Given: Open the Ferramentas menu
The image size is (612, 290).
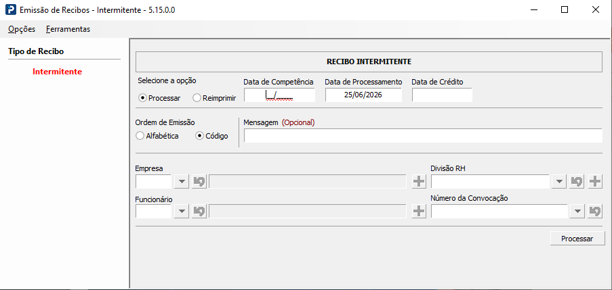Looking at the screenshot, I should [x=68, y=29].
